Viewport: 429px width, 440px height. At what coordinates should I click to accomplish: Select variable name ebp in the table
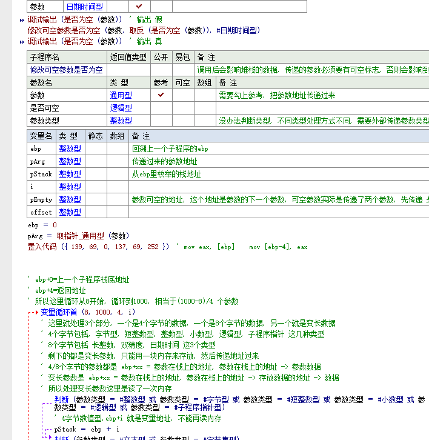(36, 148)
